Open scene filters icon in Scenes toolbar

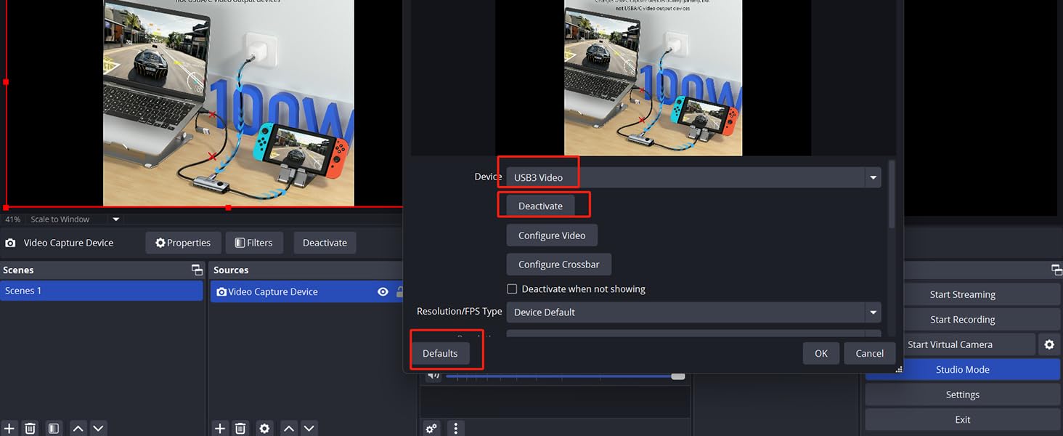(x=54, y=428)
